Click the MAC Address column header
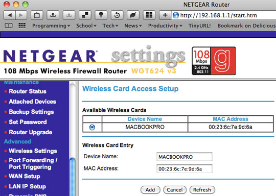The image size is (276, 196). click(x=231, y=119)
